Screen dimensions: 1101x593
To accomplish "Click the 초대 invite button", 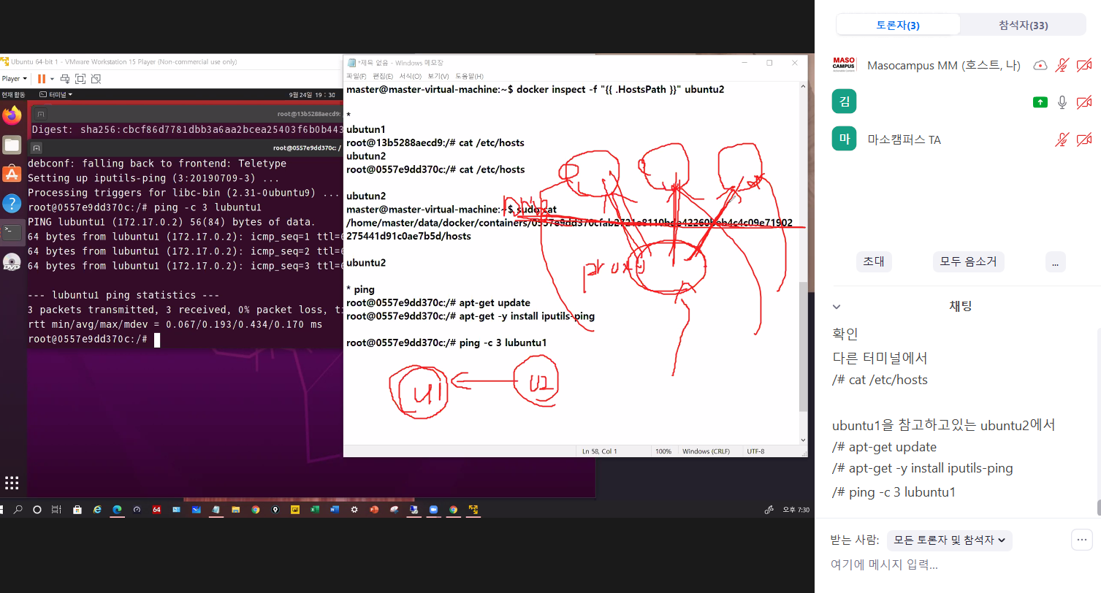I will coord(874,261).
